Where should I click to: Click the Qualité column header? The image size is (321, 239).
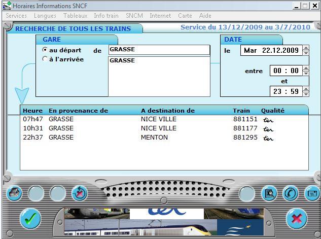pos(273,111)
